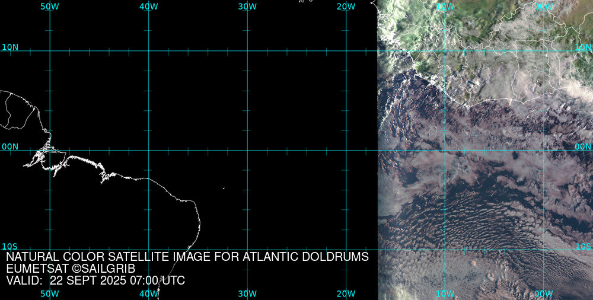593x300 pixels.
Task: Click the 20W longitude label at bottom
Action: [346, 293]
